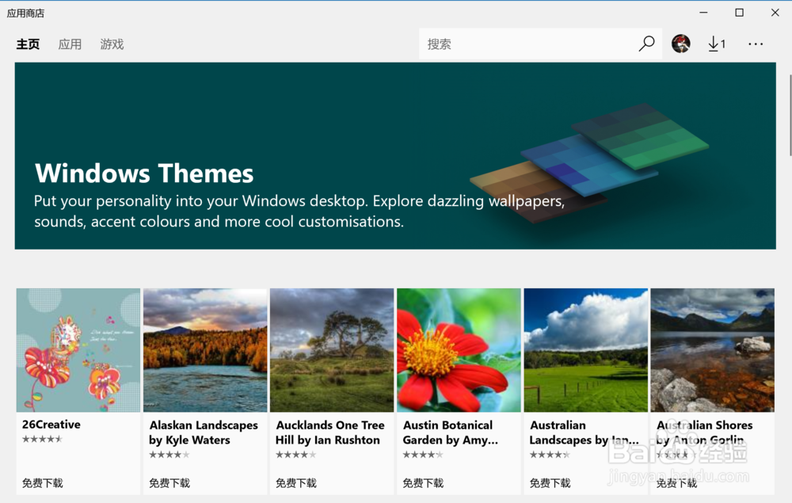
Task: Click 免费下载 under 26Creative
Action: 43,482
